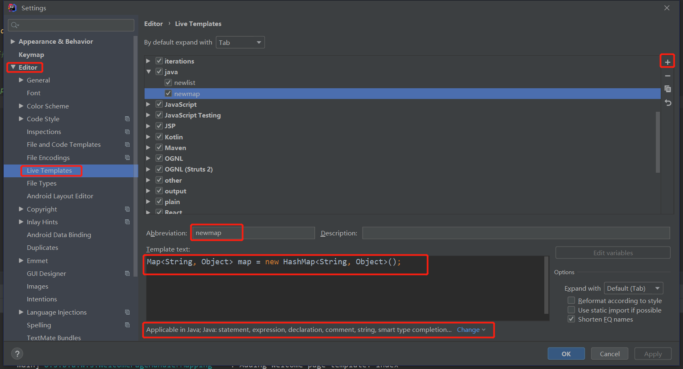
Task: Expand the JavaScript Testing template group
Action: [148, 115]
